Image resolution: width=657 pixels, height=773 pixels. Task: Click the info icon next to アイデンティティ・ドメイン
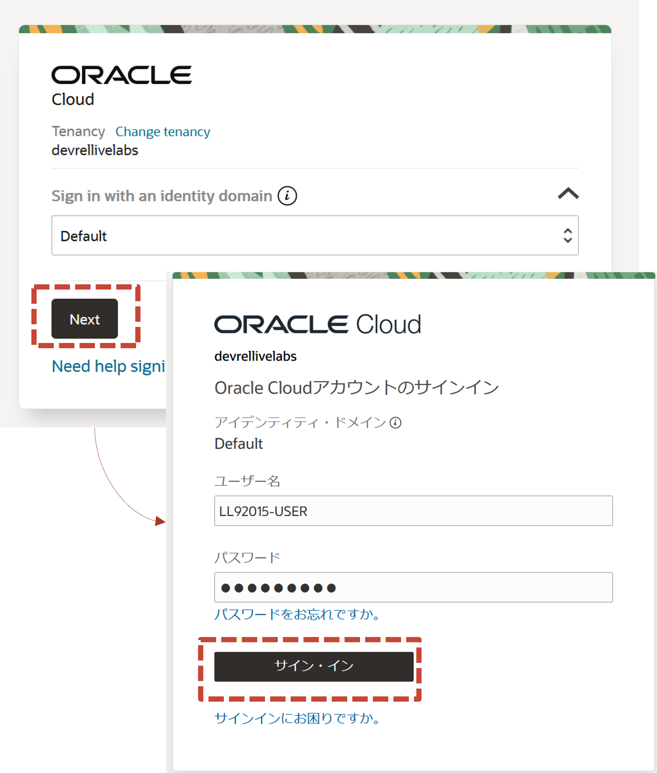pos(395,423)
